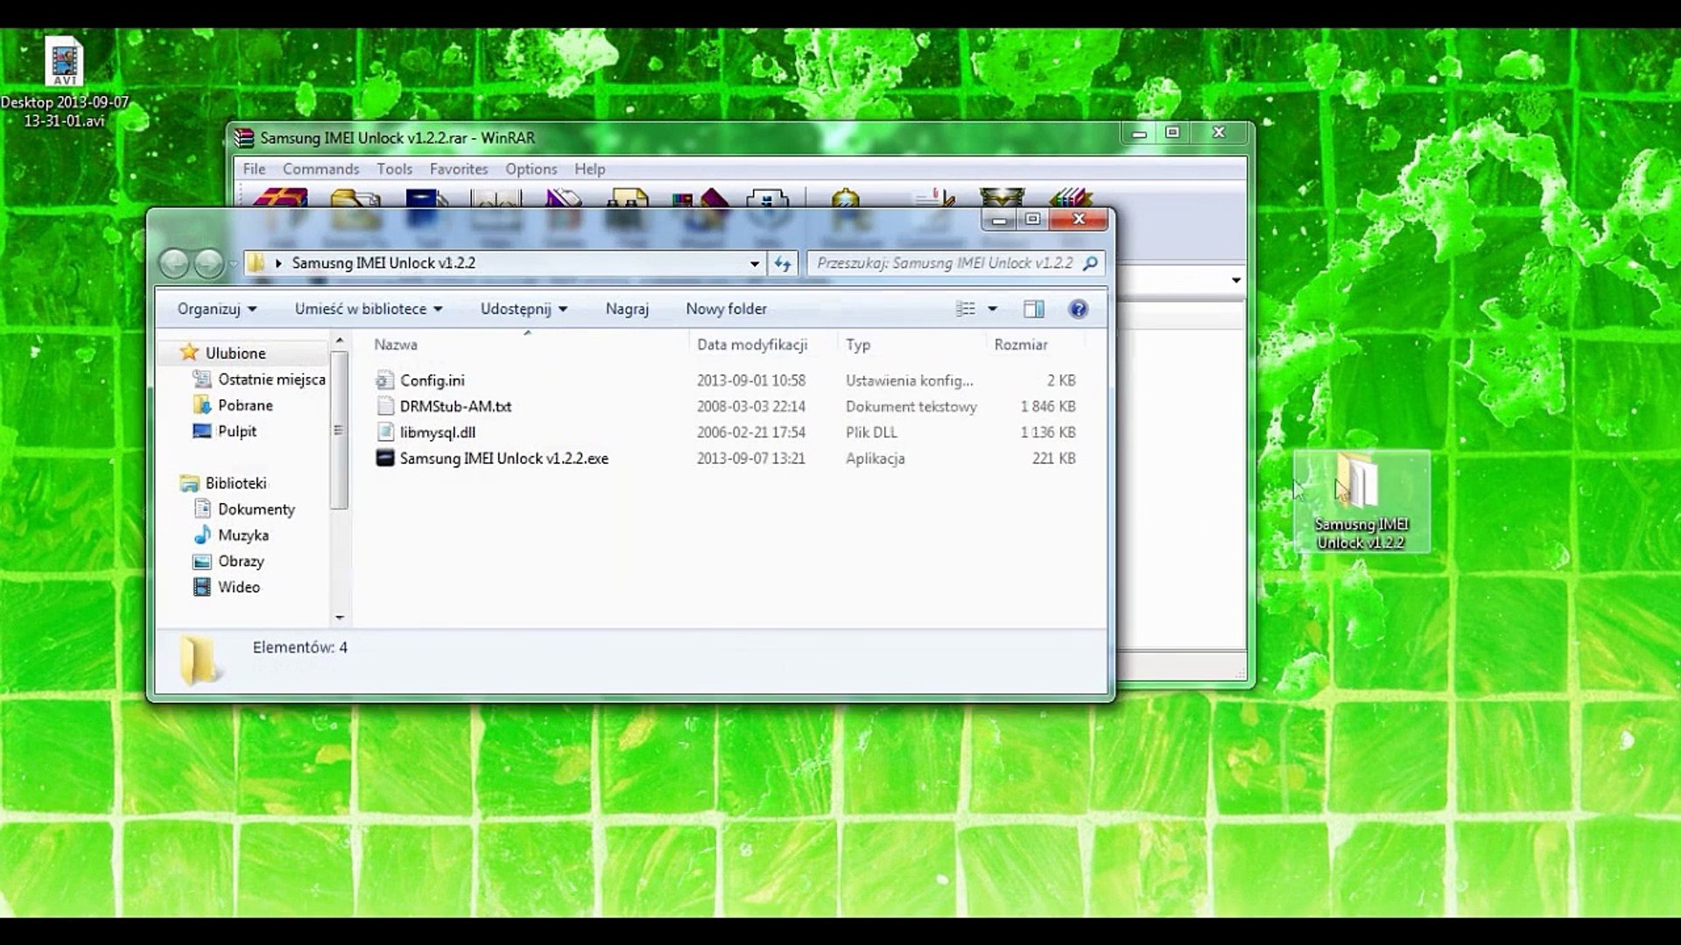Open the Organizuj dropdown menu
The width and height of the screenshot is (1681, 945).
click(x=216, y=309)
